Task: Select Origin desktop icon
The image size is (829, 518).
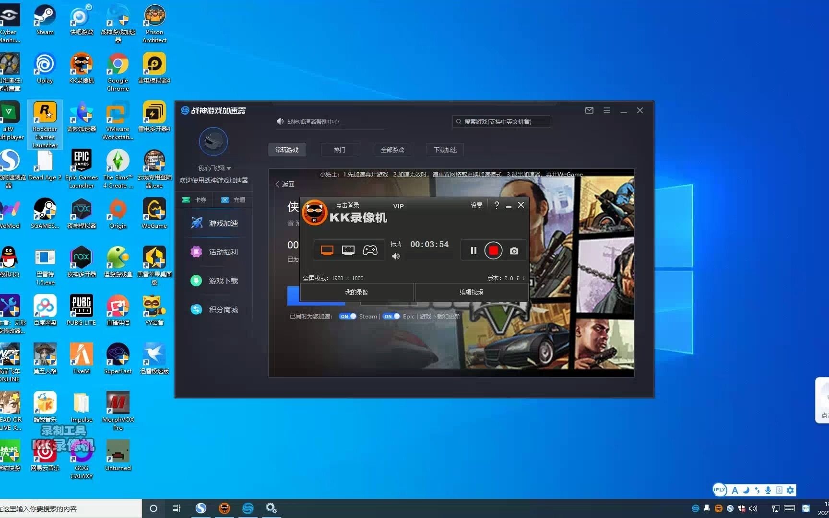Action: click(x=118, y=213)
